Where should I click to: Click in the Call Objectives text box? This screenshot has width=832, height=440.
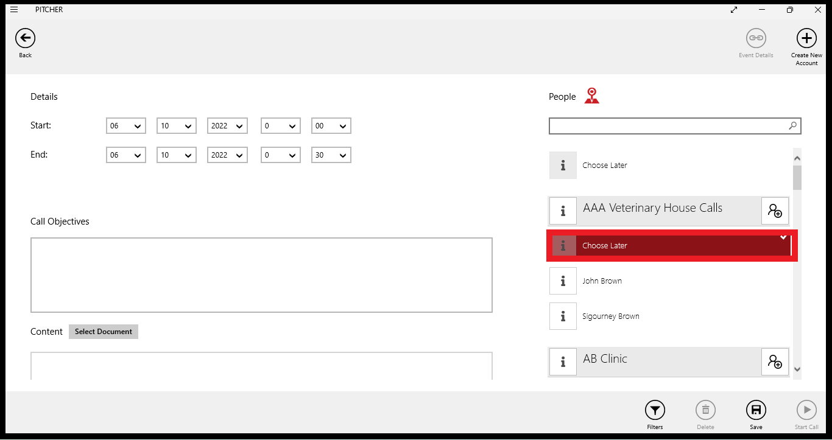261,275
